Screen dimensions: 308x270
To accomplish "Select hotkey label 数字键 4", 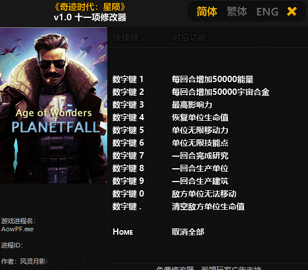I will point(128,117).
